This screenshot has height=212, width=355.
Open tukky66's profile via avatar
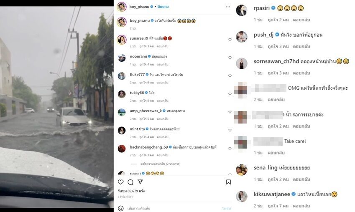(x=122, y=94)
